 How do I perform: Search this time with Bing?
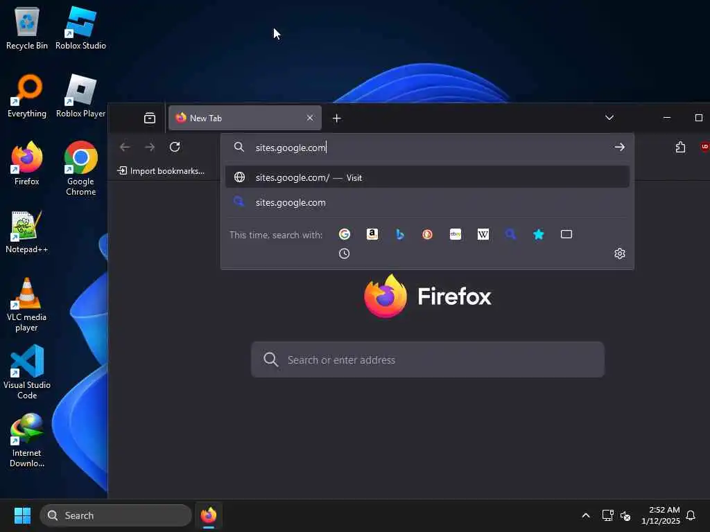(x=400, y=234)
